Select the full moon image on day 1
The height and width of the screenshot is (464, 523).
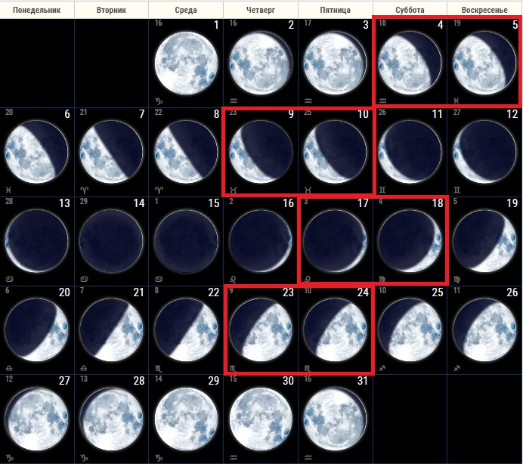[x=186, y=63]
